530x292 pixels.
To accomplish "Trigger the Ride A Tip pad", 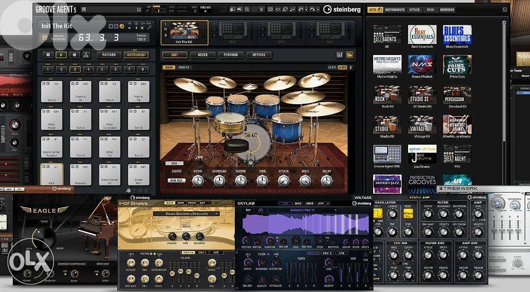I will coord(138,92).
